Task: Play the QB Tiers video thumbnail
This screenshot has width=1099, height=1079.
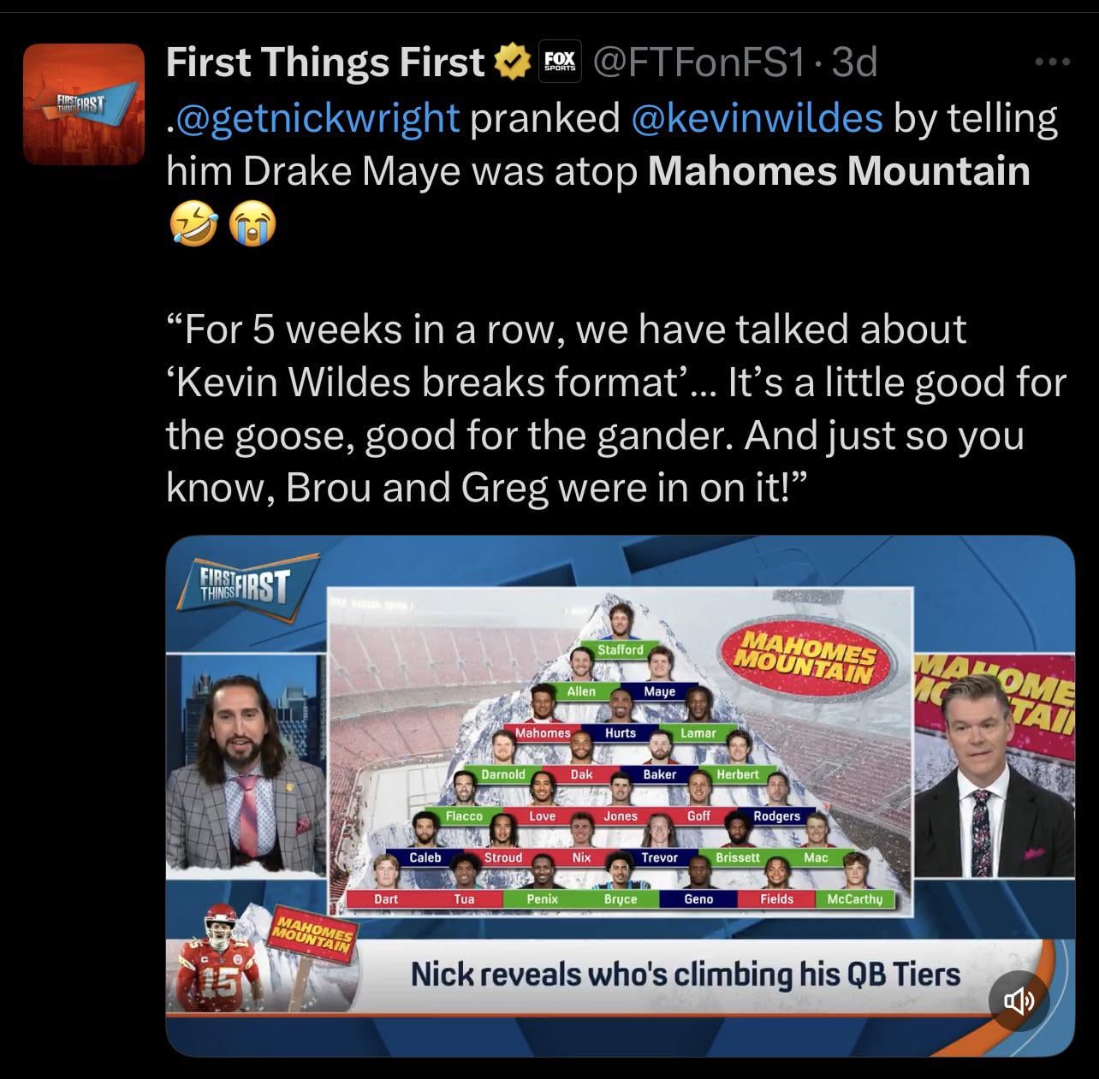Action: [620, 795]
